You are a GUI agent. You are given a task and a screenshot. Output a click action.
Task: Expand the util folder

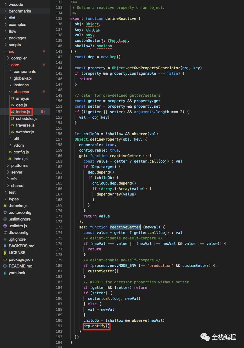(10, 138)
